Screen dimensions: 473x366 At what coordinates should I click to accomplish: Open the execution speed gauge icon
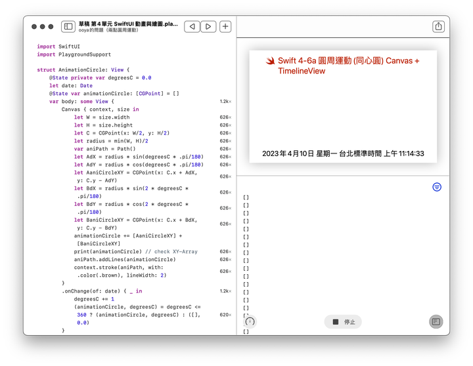tap(250, 321)
